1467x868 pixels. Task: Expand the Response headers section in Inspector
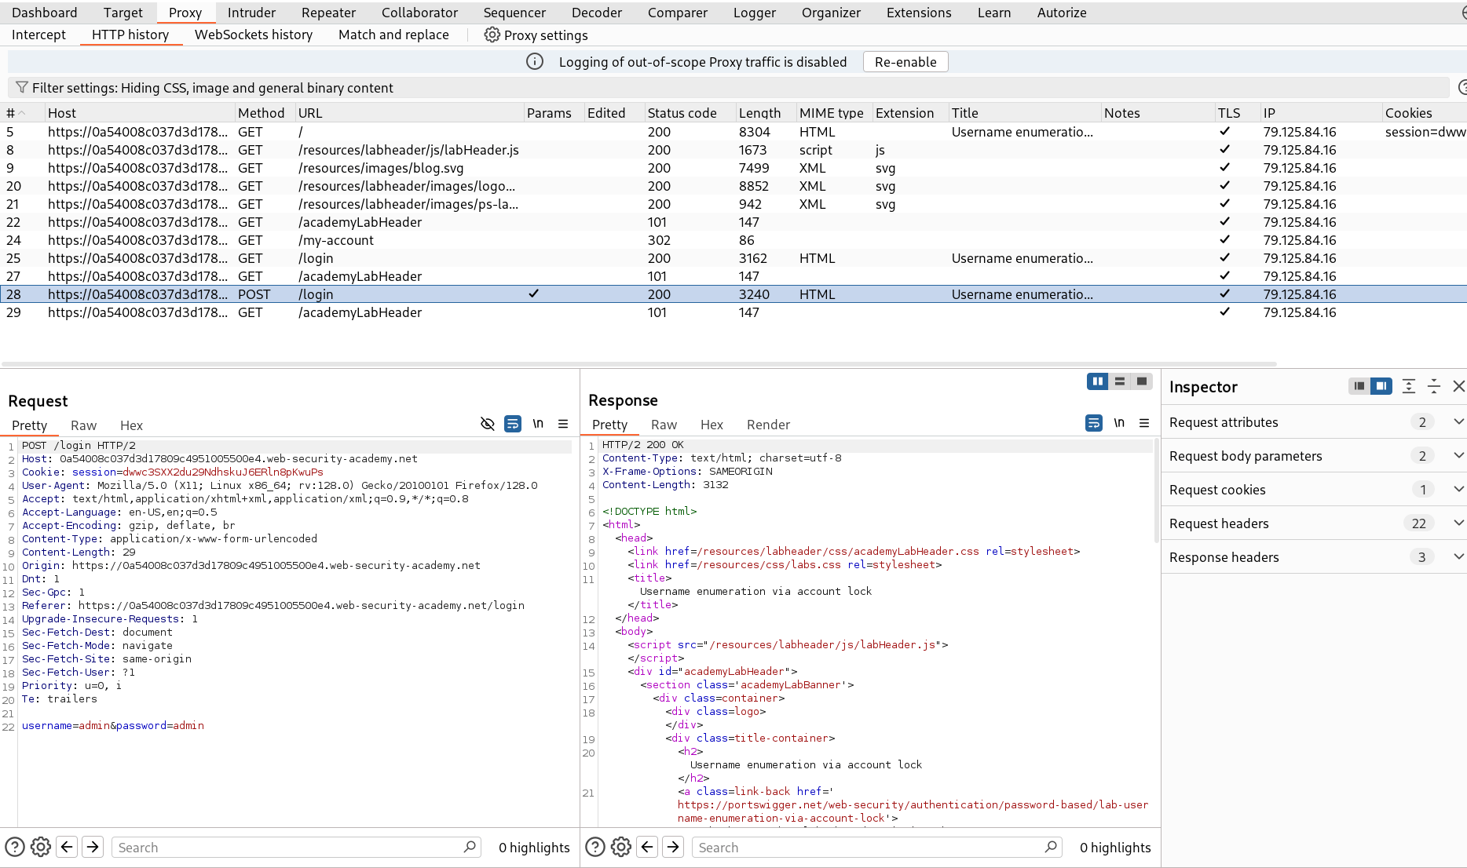coord(1458,556)
